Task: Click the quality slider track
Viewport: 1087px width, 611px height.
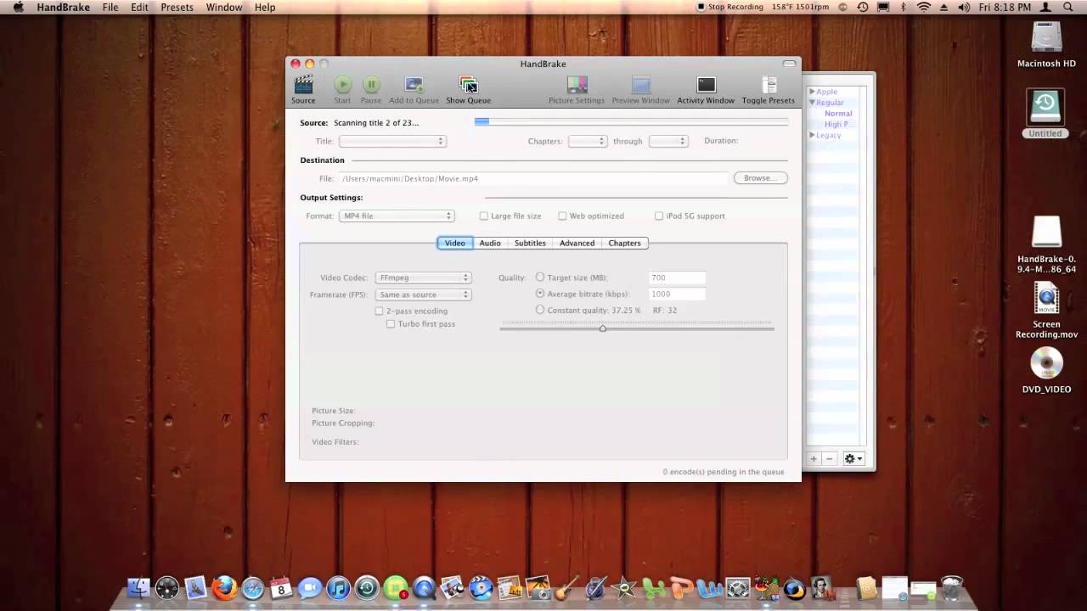Action: click(x=637, y=328)
